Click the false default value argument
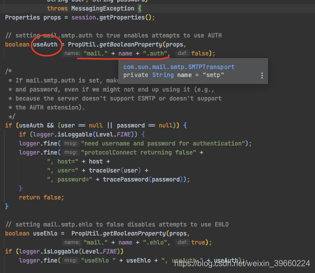Screen dimensions: 315x273 pyautogui.click(x=200, y=53)
